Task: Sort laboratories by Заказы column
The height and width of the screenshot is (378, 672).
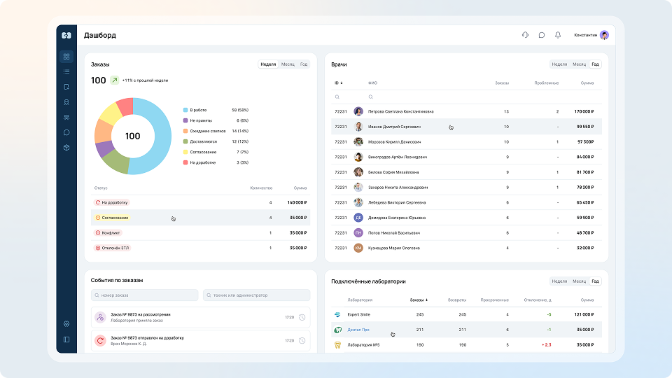Action: tap(419, 300)
